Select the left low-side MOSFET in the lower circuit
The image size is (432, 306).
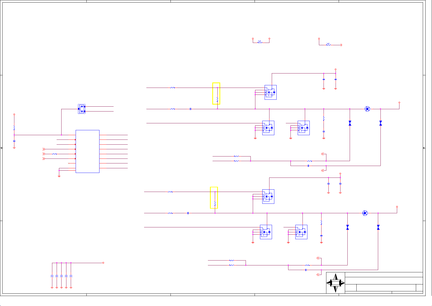click(266, 232)
